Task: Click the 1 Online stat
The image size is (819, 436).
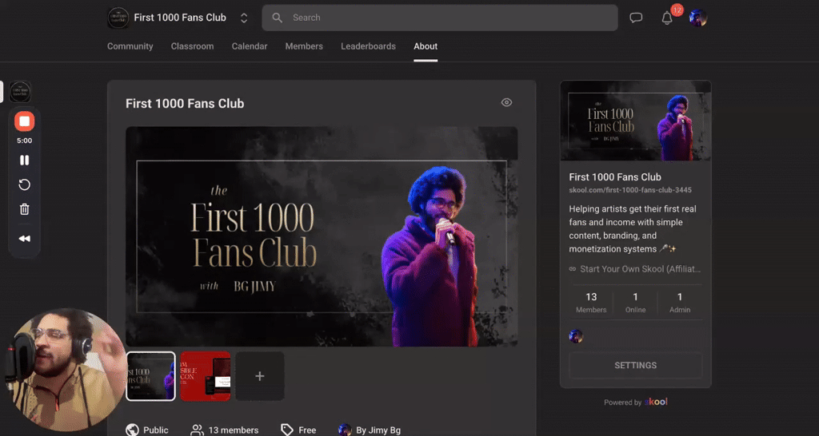Action: point(635,303)
